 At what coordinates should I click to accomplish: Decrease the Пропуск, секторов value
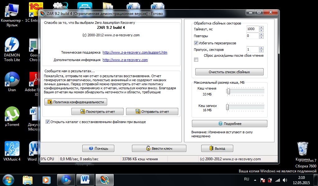[261, 51]
